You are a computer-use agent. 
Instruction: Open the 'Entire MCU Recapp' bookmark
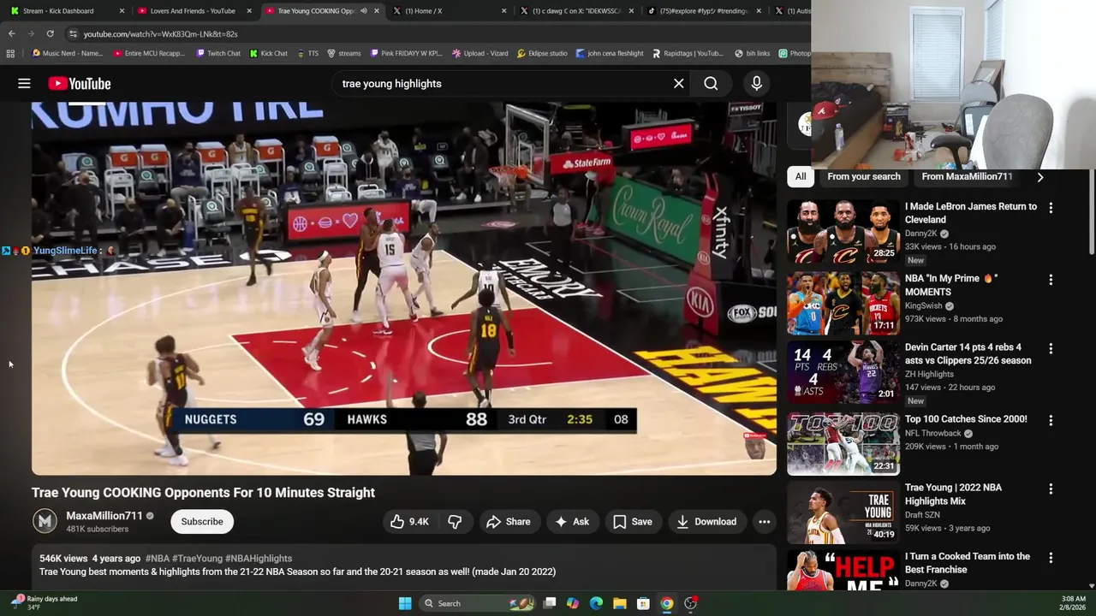coord(149,53)
